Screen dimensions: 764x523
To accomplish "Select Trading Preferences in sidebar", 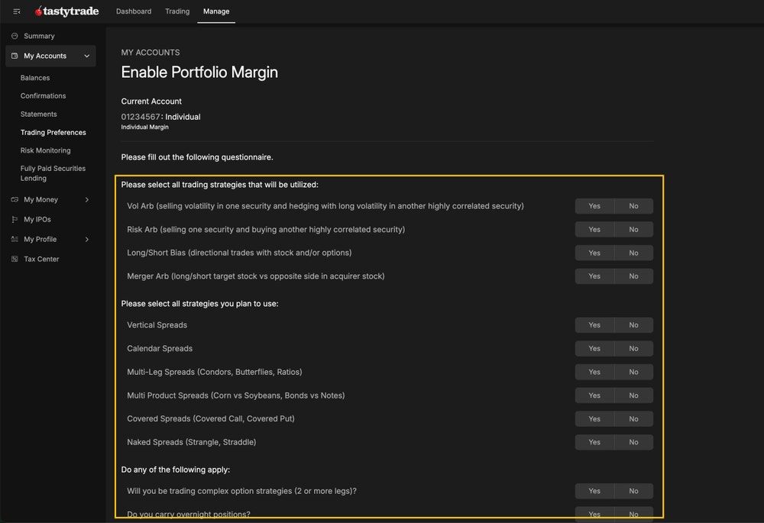I will coord(53,132).
